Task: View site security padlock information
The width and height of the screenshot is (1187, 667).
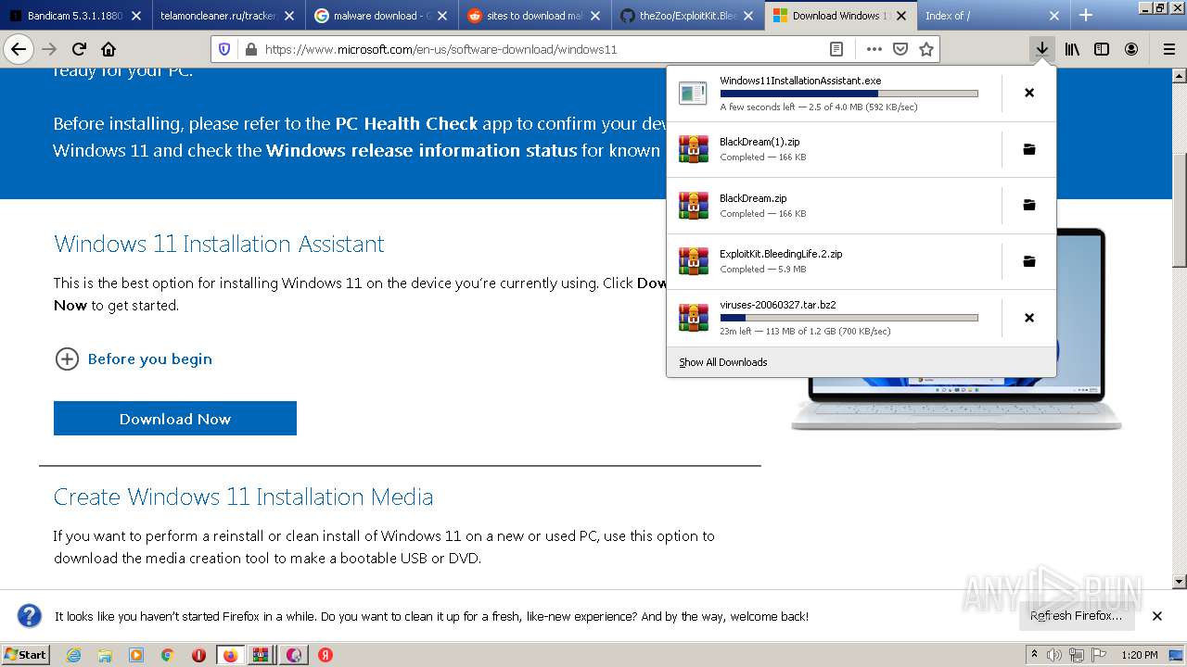Action: click(x=250, y=49)
